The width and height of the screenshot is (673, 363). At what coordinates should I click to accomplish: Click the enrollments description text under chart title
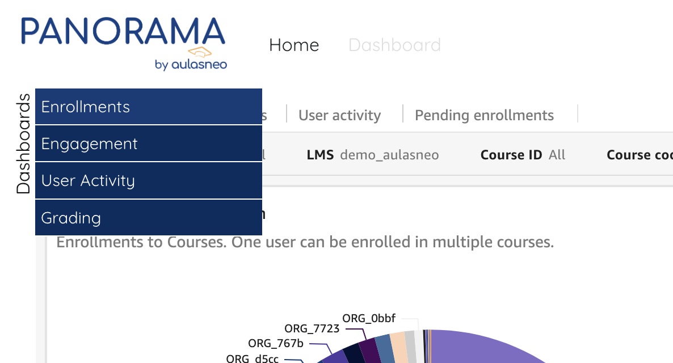[x=305, y=243]
